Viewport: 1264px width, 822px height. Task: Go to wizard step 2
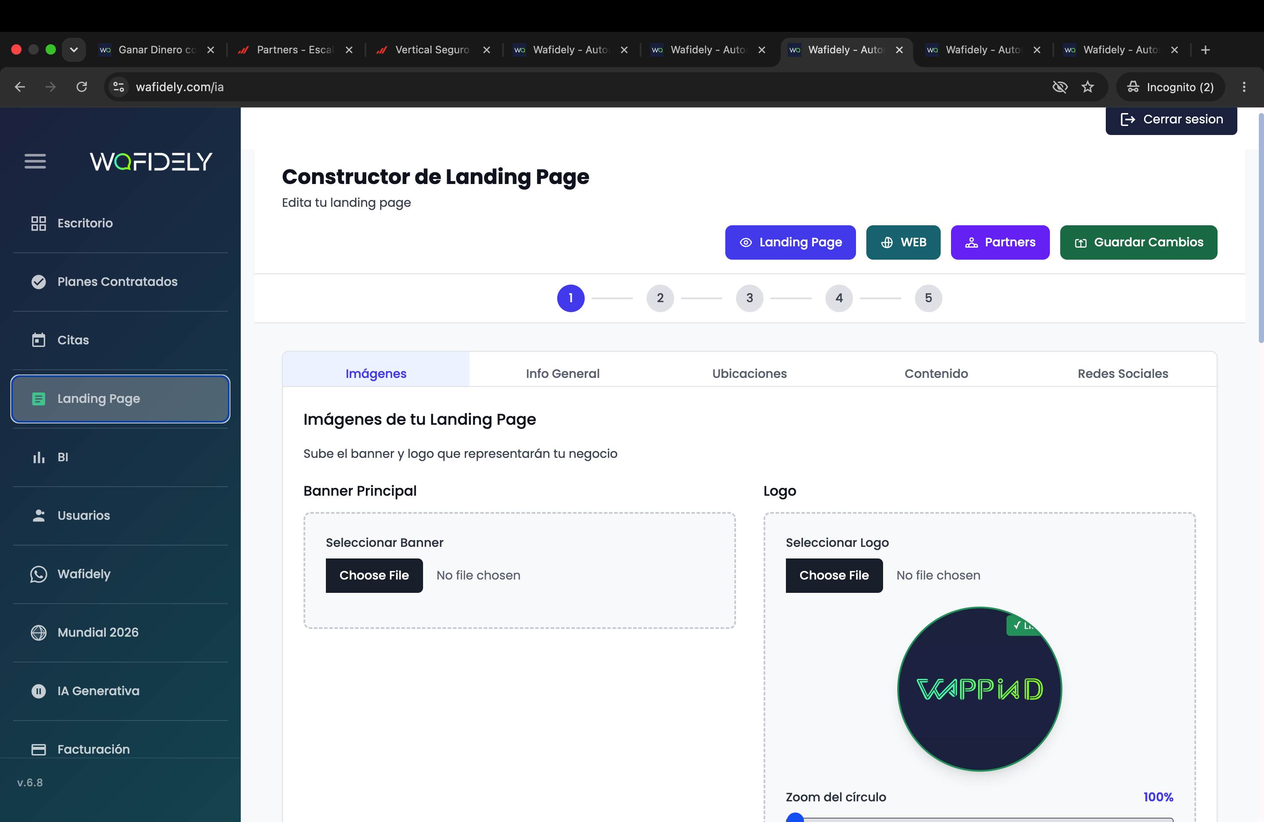click(660, 298)
